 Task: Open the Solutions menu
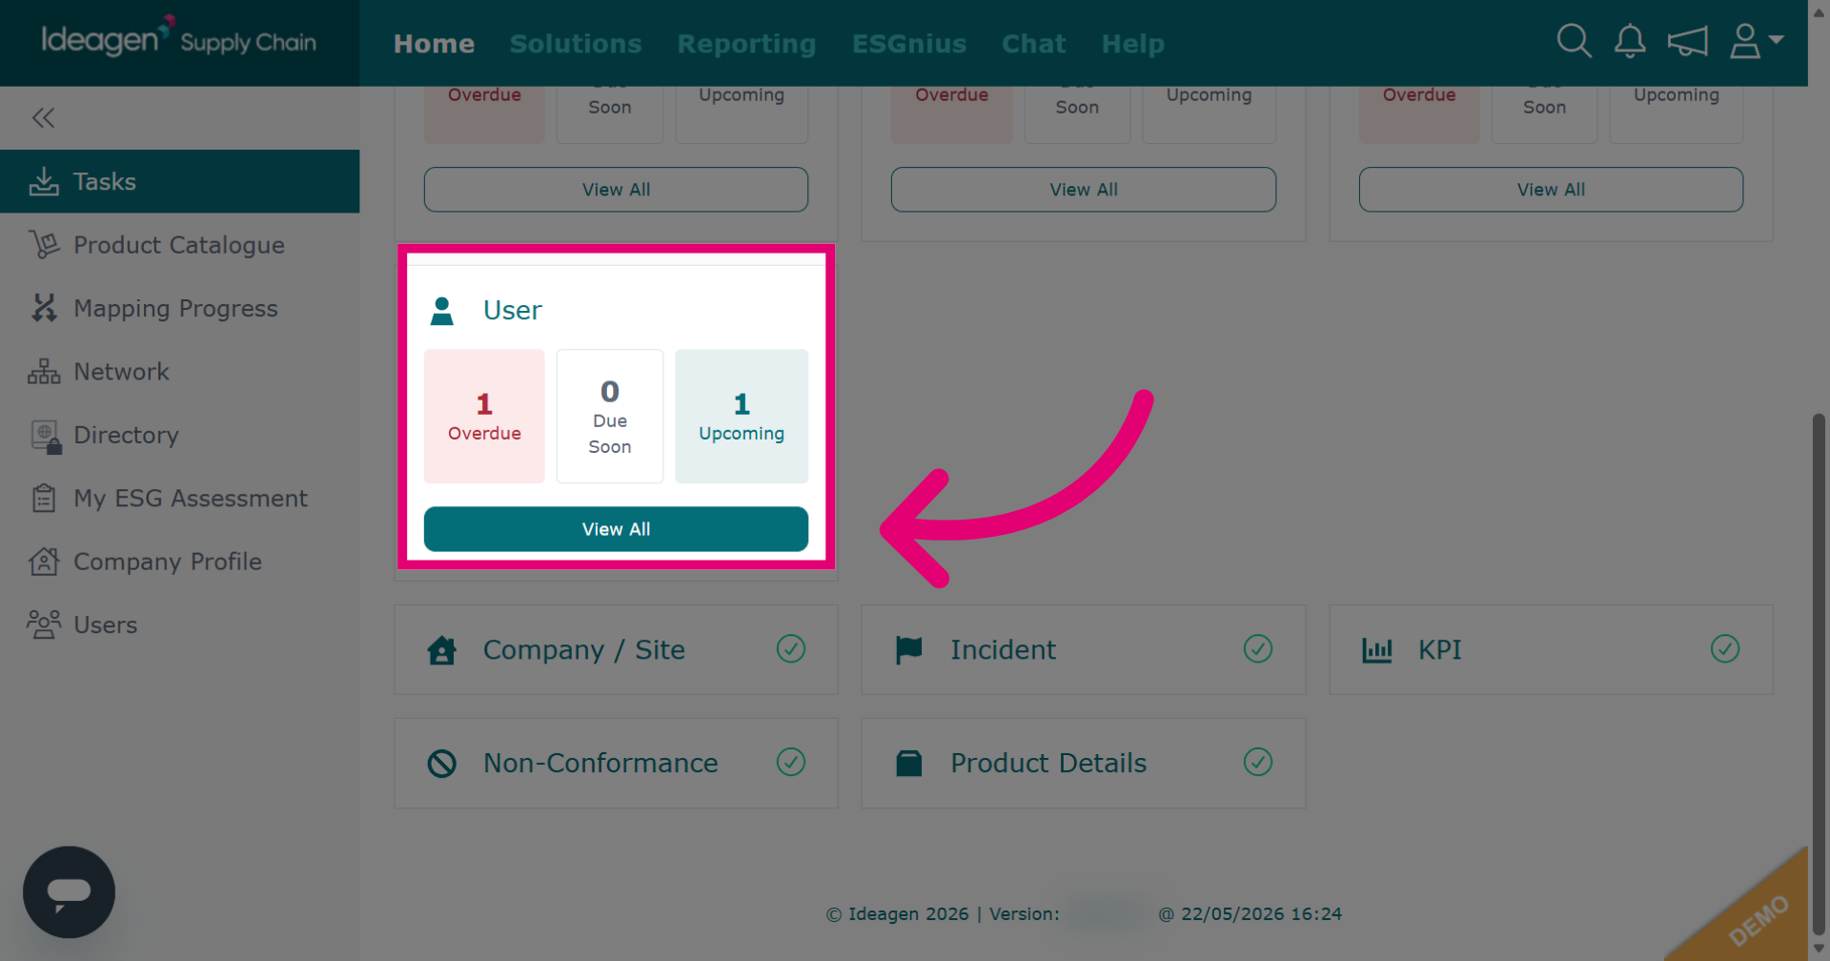coord(576,44)
